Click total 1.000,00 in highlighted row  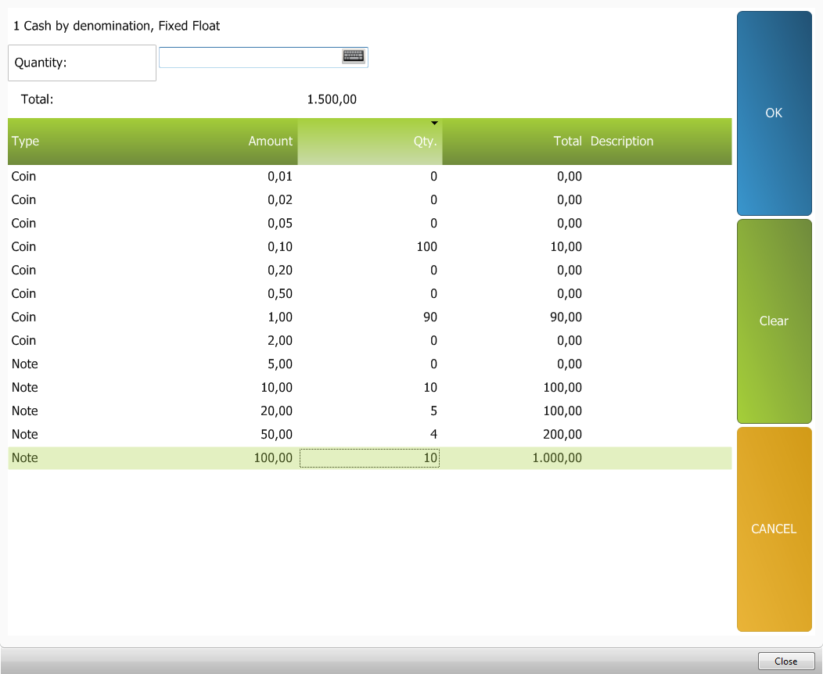tap(557, 458)
